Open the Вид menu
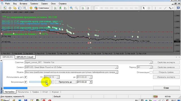This screenshot has height=101, width=181. (15, 4)
